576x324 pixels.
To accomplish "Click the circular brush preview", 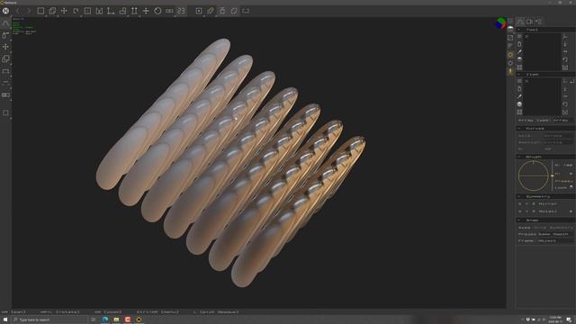I will pos(534,175).
